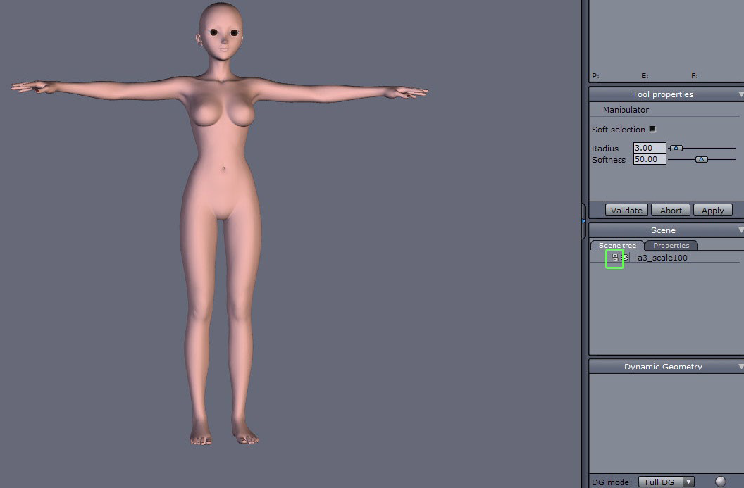The image size is (744, 488).
Task: Collapse the Dynamic Geometry panel arrow
Action: click(740, 367)
